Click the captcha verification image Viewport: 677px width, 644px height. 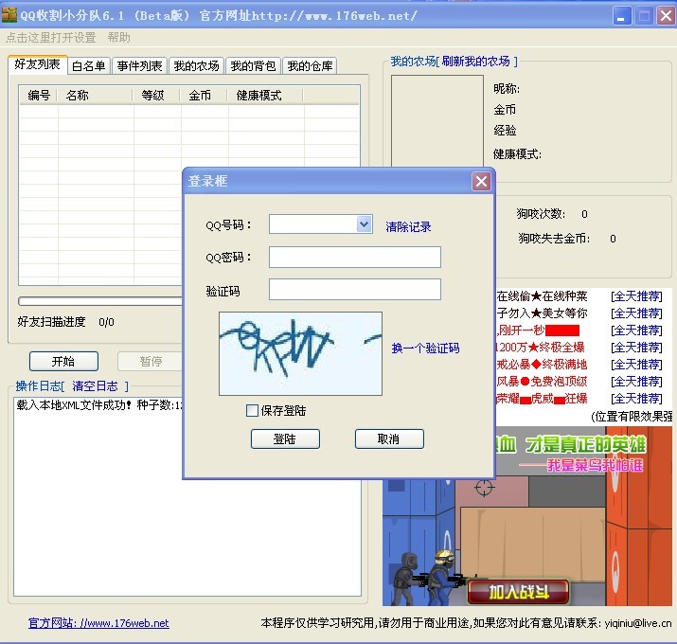(x=300, y=353)
